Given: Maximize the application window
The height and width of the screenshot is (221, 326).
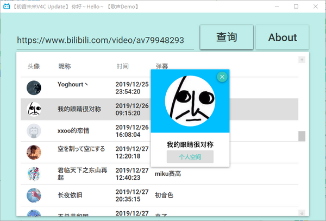Looking at the screenshot, I should (x=296, y=7).
